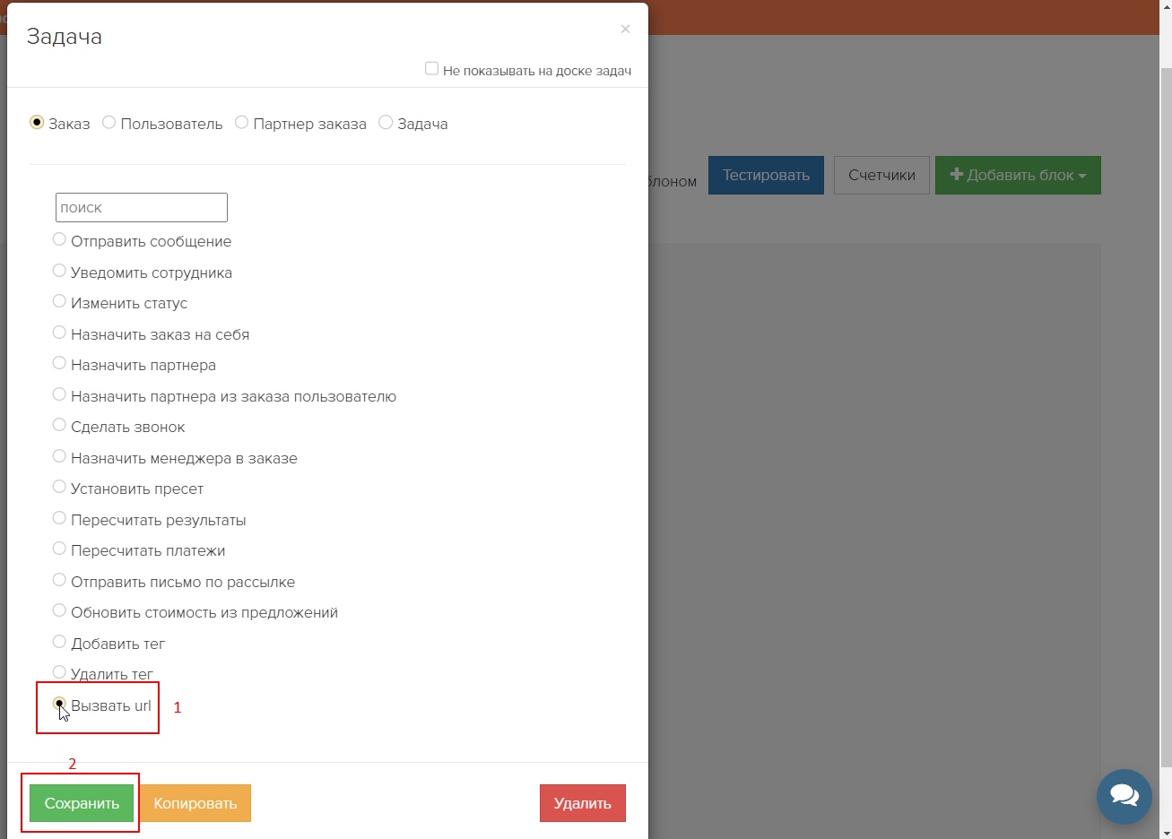Choose 'Пересчитать платежи' option
Image resolution: width=1172 pixels, height=839 pixels.
59,549
